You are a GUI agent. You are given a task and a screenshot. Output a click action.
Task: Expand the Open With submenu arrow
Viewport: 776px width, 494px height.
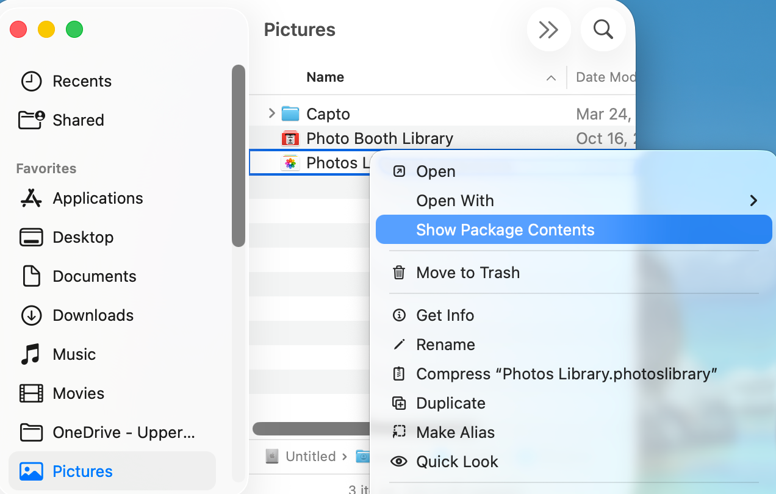pos(754,201)
